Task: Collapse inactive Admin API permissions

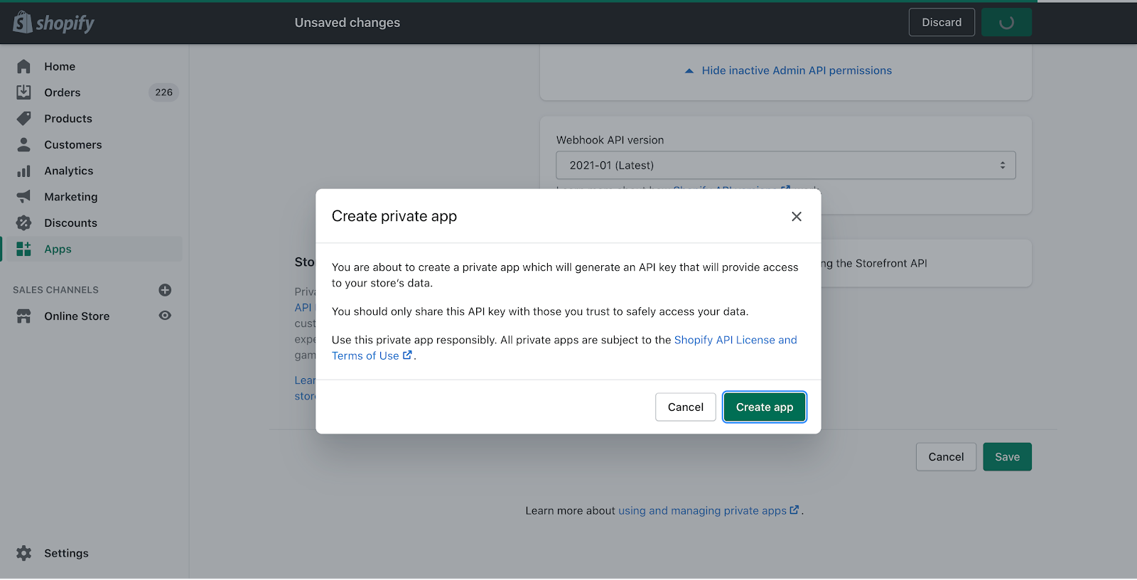Action: click(788, 70)
